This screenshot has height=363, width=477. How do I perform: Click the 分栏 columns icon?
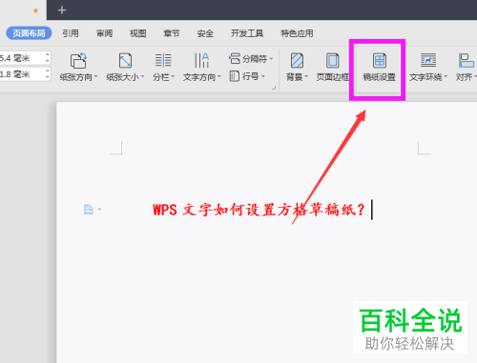163,60
